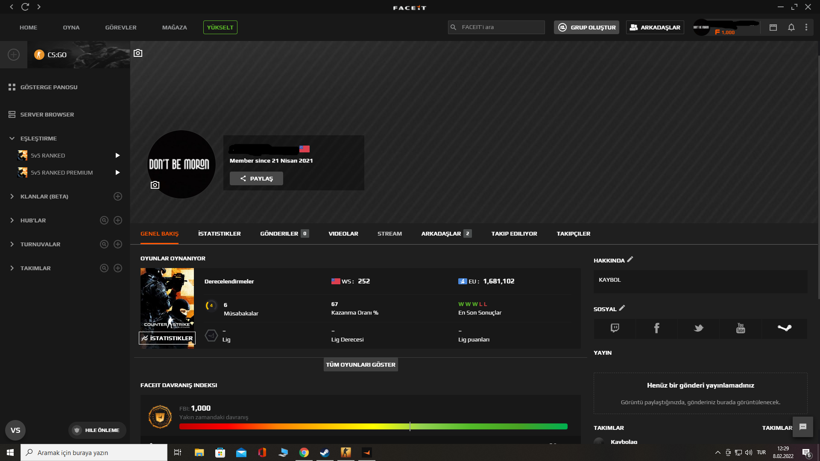Toggle the HİLE ÖNLEME anti-cheat button
Screen dimensions: 820x461
pos(97,430)
